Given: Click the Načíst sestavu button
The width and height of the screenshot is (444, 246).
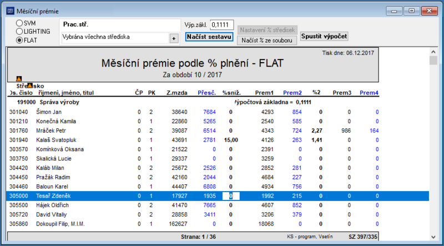Looking at the screenshot, I should coord(209,37).
